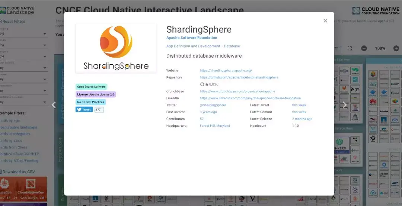
Task: Select Forest Hill, Maryland headquarters link
Action: 215,126
